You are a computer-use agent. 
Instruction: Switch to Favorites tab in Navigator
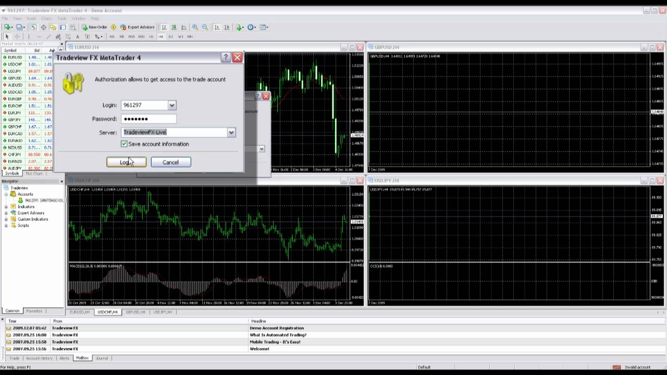tap(34, 311)
